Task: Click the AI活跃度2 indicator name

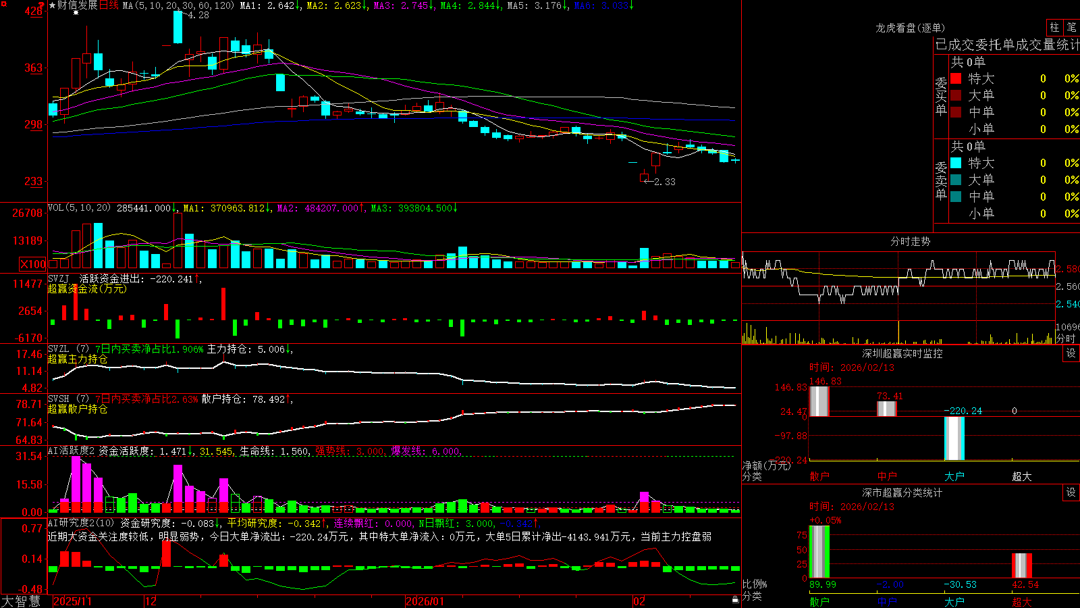Action: coord(72,451)
